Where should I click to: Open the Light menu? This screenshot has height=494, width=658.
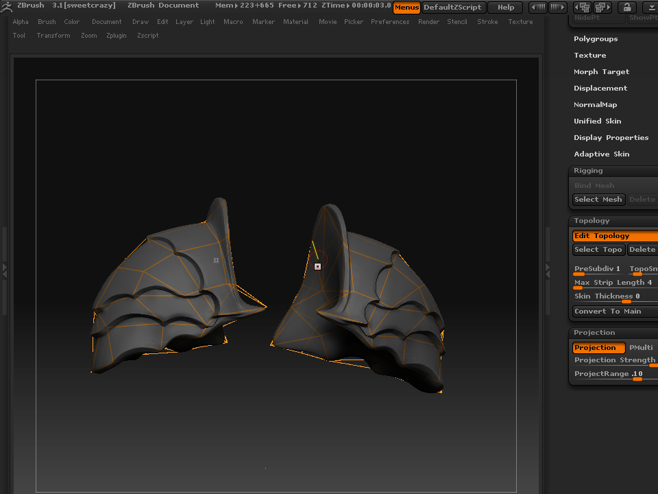coord(207,22)
